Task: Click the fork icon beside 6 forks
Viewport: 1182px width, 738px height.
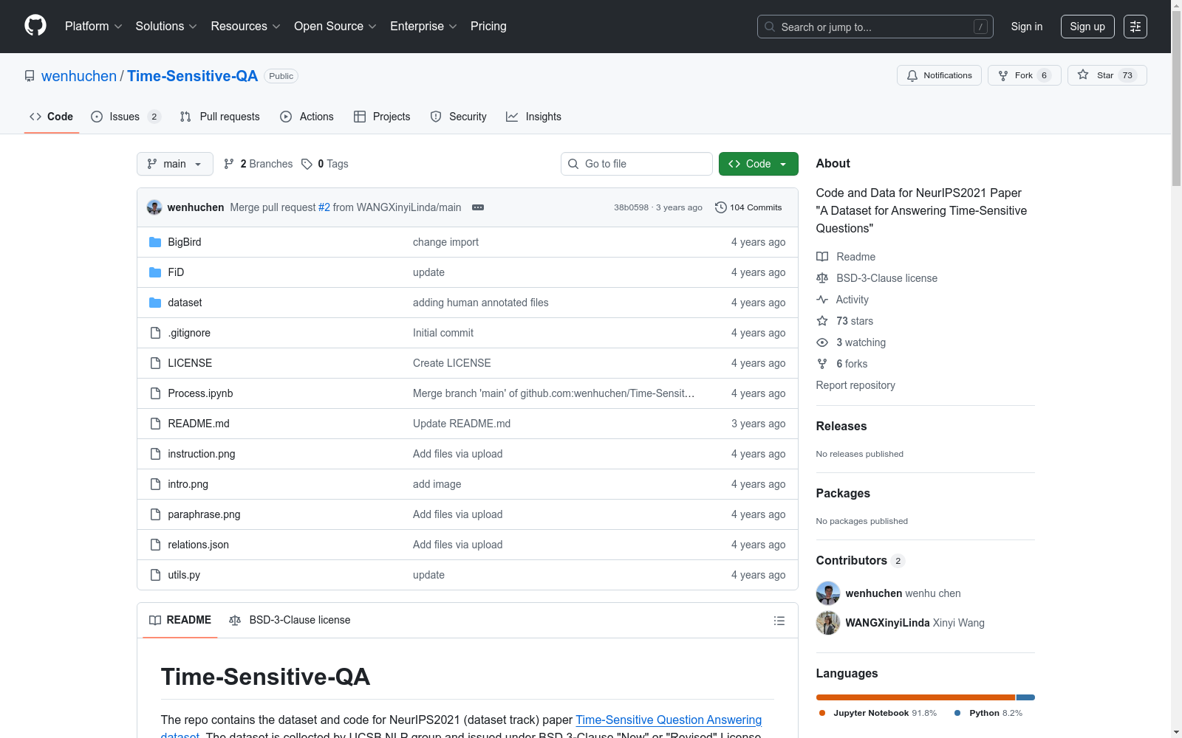Action: coord(822,364)
